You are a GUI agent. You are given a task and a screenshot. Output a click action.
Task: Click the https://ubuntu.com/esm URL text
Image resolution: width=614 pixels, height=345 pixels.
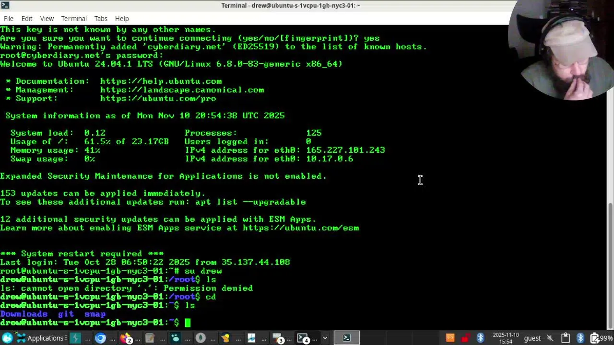pos(301,228)
